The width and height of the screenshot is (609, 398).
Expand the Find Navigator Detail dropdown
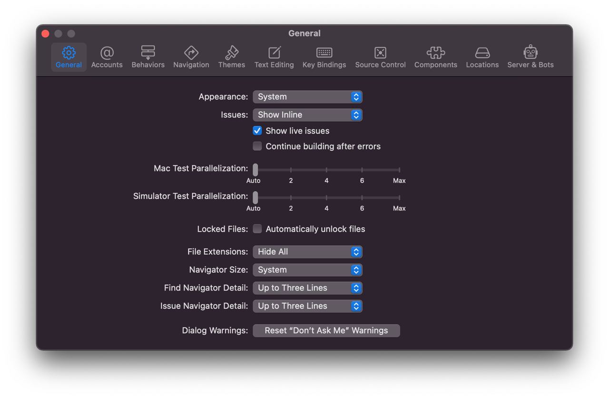click(x=307, y=288)
